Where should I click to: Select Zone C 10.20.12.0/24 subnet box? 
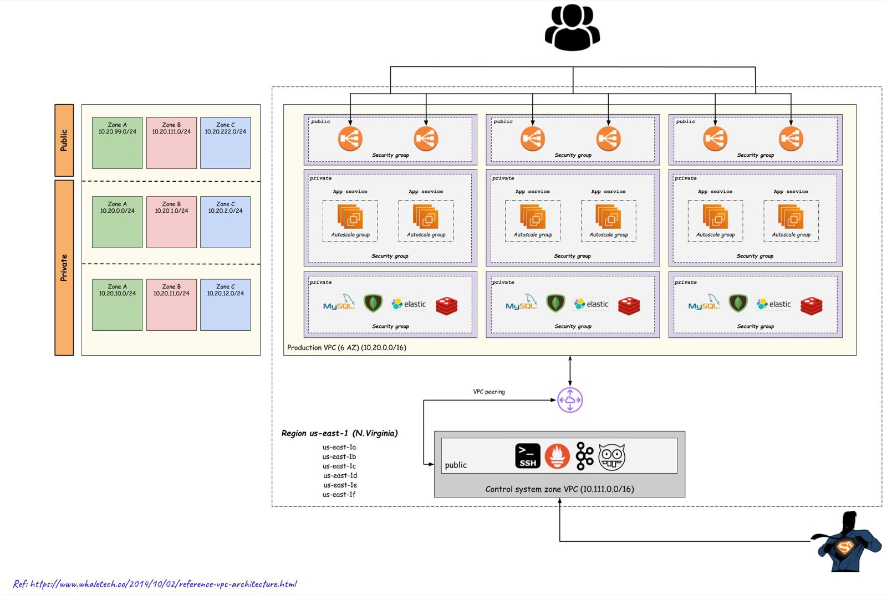pyautogui.click(x=225, y=305)
